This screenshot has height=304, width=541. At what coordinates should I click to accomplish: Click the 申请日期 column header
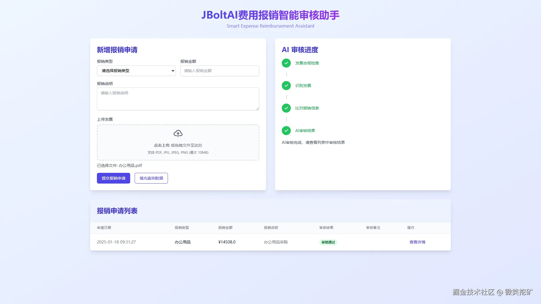(x=104, y=228)
